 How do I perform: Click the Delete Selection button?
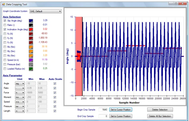[x=160, y=110]
